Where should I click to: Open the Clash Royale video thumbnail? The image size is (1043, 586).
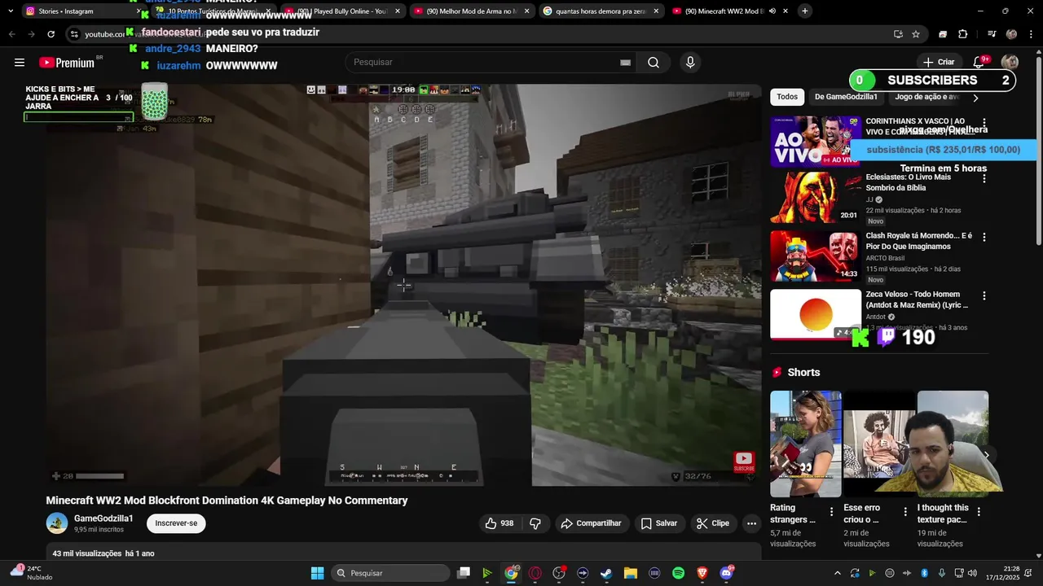pos(816,256)
